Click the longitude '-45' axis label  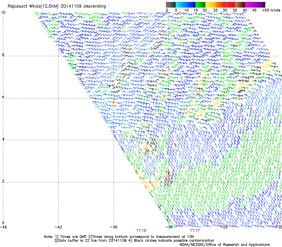click(3, 227)
